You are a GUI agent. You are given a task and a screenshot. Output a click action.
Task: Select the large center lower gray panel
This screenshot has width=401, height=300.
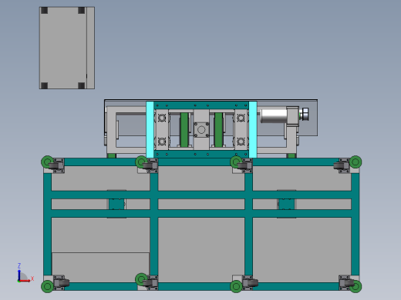click(201, 250)
